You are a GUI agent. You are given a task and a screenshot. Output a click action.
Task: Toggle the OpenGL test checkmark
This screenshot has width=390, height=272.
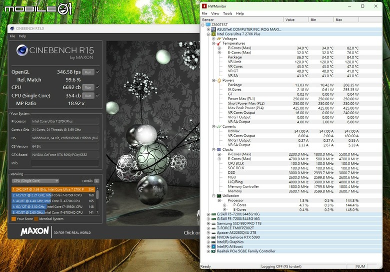(97, 72)
